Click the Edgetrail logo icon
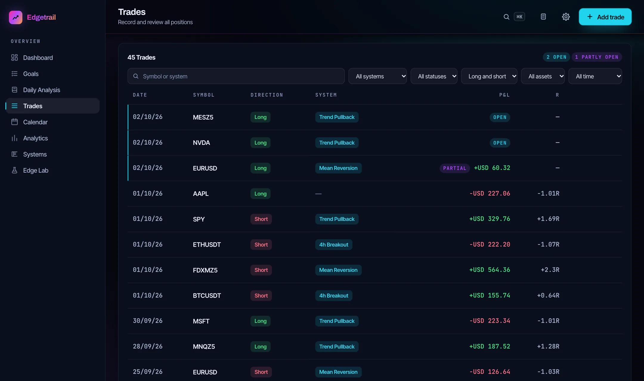The height and width of the screenshot is (381, 644). click(16, 17)
